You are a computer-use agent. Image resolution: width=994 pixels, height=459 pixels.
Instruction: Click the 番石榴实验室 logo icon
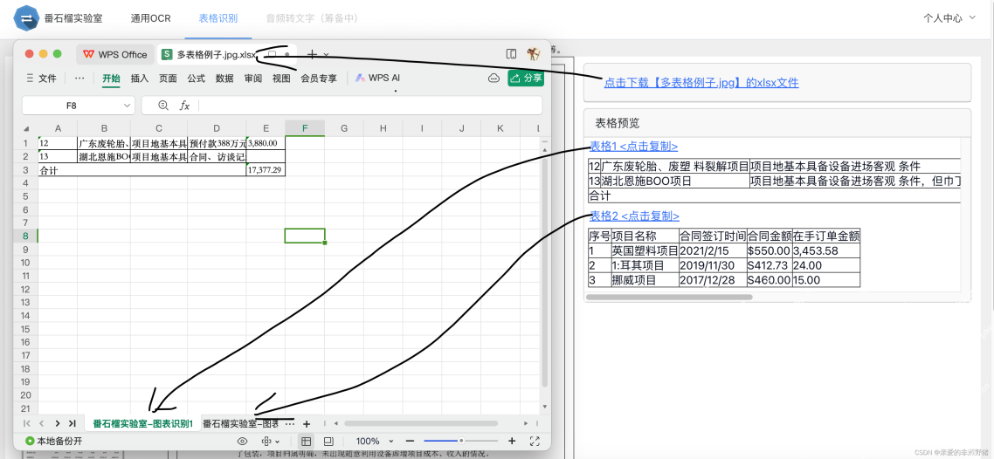point(26,18)
